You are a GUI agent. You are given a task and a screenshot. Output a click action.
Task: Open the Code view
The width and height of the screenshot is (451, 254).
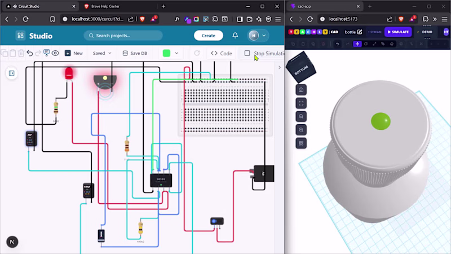[x=222, y=53]
